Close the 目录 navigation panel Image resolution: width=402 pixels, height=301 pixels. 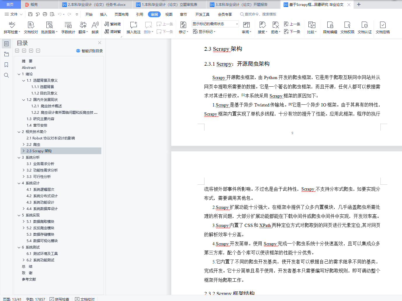coord(99,43)
